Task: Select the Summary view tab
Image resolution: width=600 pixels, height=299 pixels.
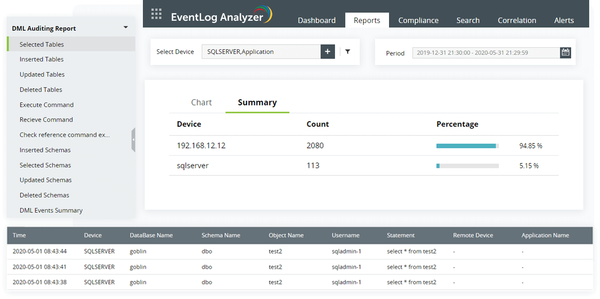Action: [257, 102]
